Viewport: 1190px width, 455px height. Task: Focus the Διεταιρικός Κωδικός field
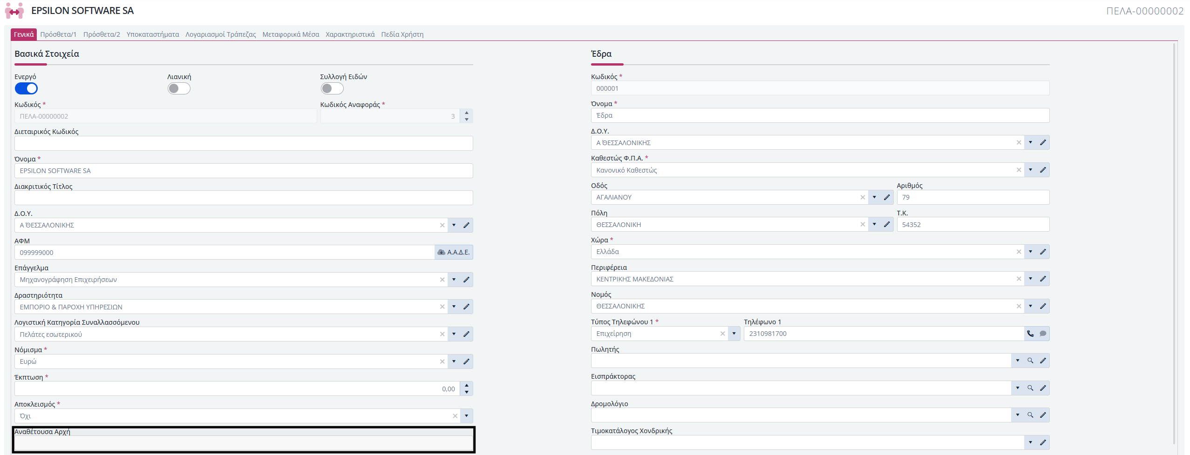[244, 143]
